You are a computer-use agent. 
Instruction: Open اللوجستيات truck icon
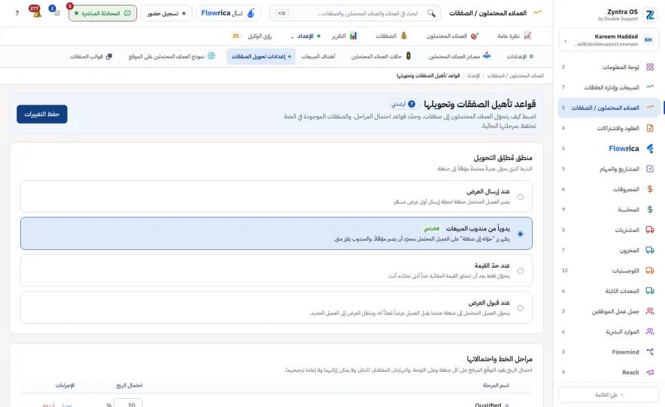click(x=650, y=271)
